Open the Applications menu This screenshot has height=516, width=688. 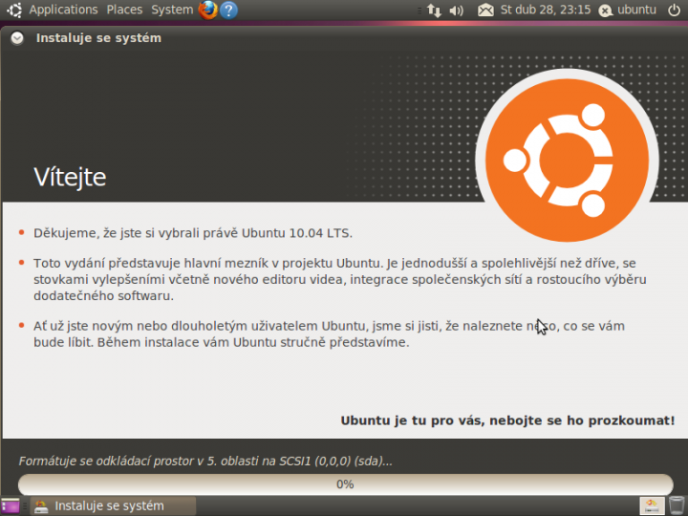63,10
